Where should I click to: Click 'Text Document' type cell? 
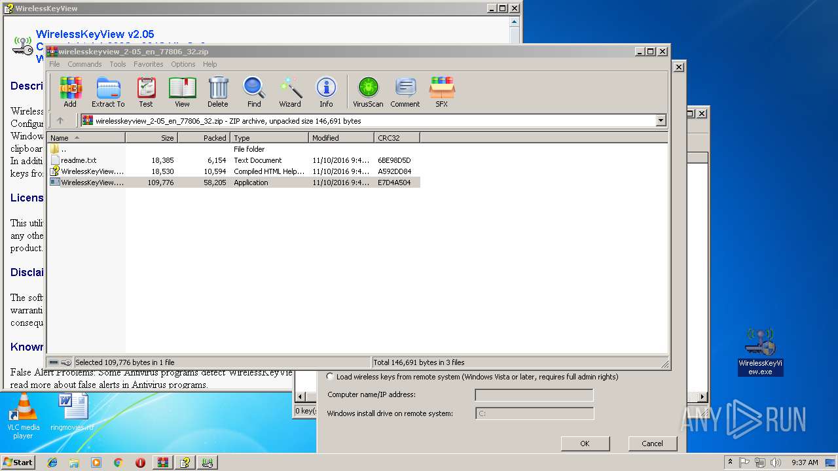(258, 160)
